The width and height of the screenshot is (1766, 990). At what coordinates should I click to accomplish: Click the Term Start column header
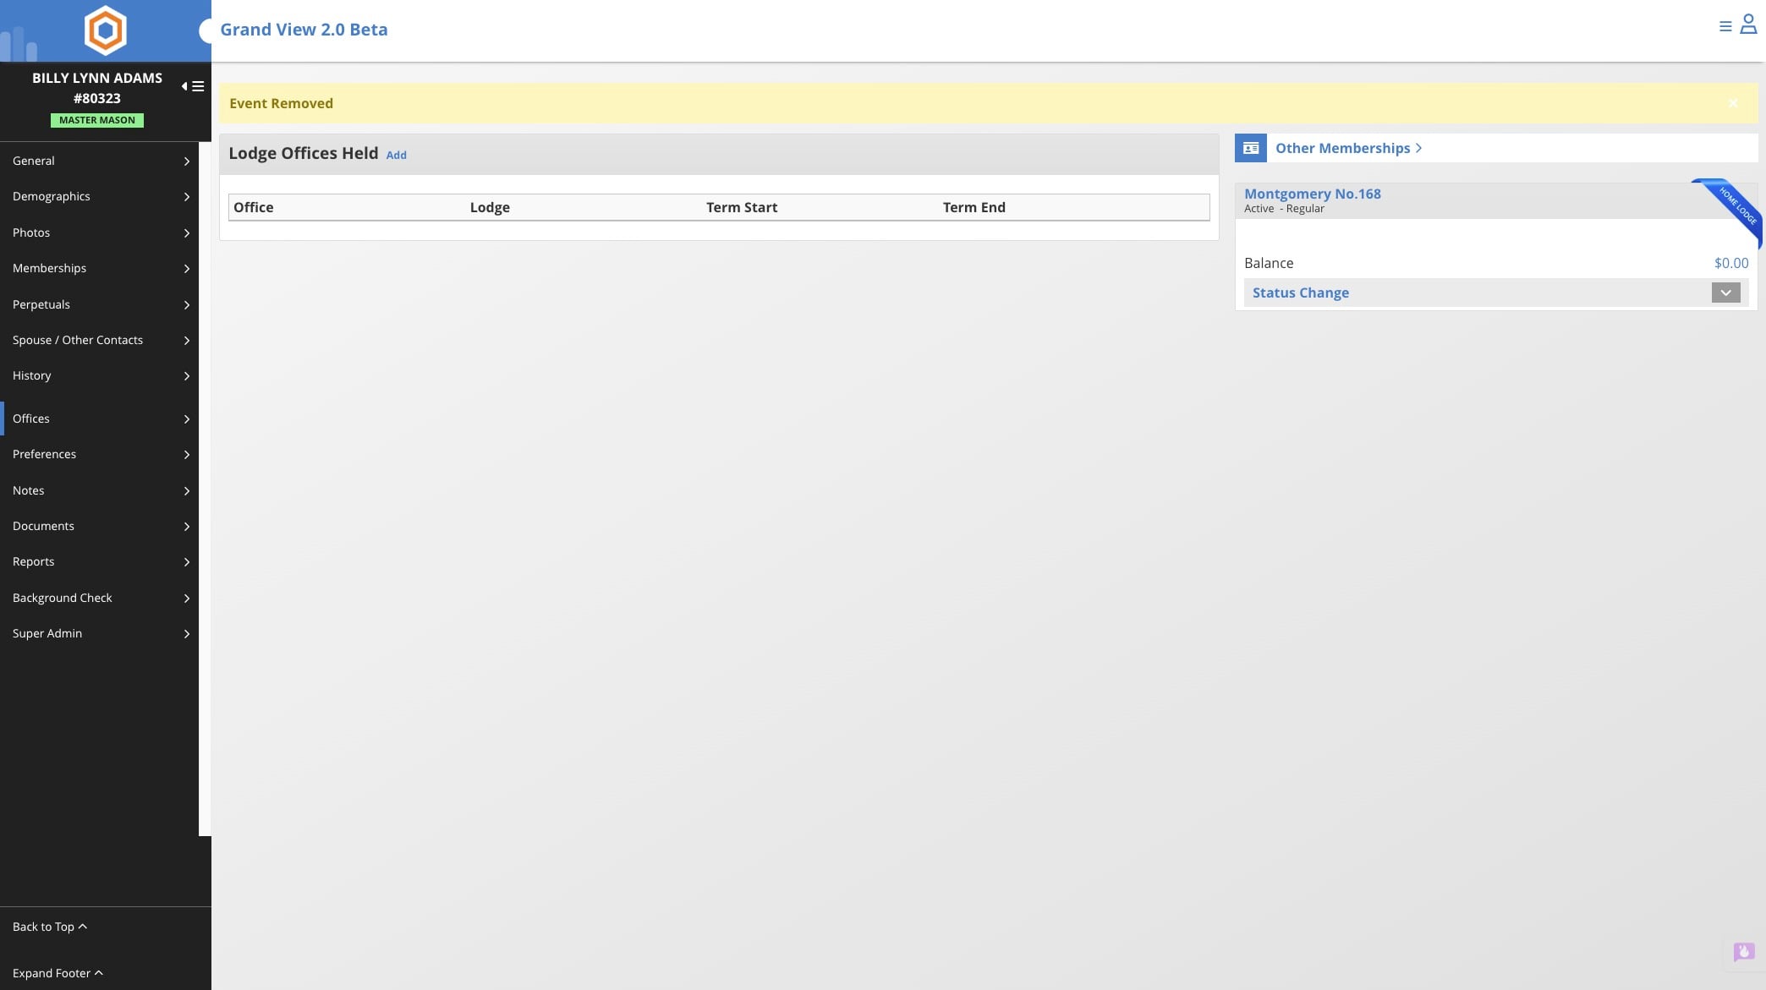tap(741, 207)
